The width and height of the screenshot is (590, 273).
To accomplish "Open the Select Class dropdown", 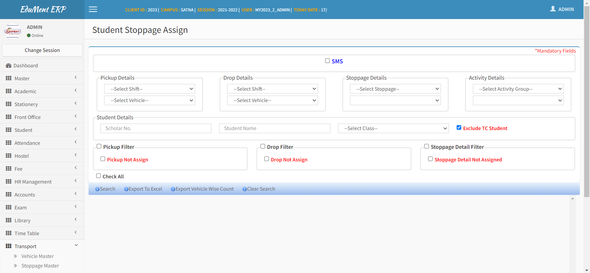I will point(393,128).
